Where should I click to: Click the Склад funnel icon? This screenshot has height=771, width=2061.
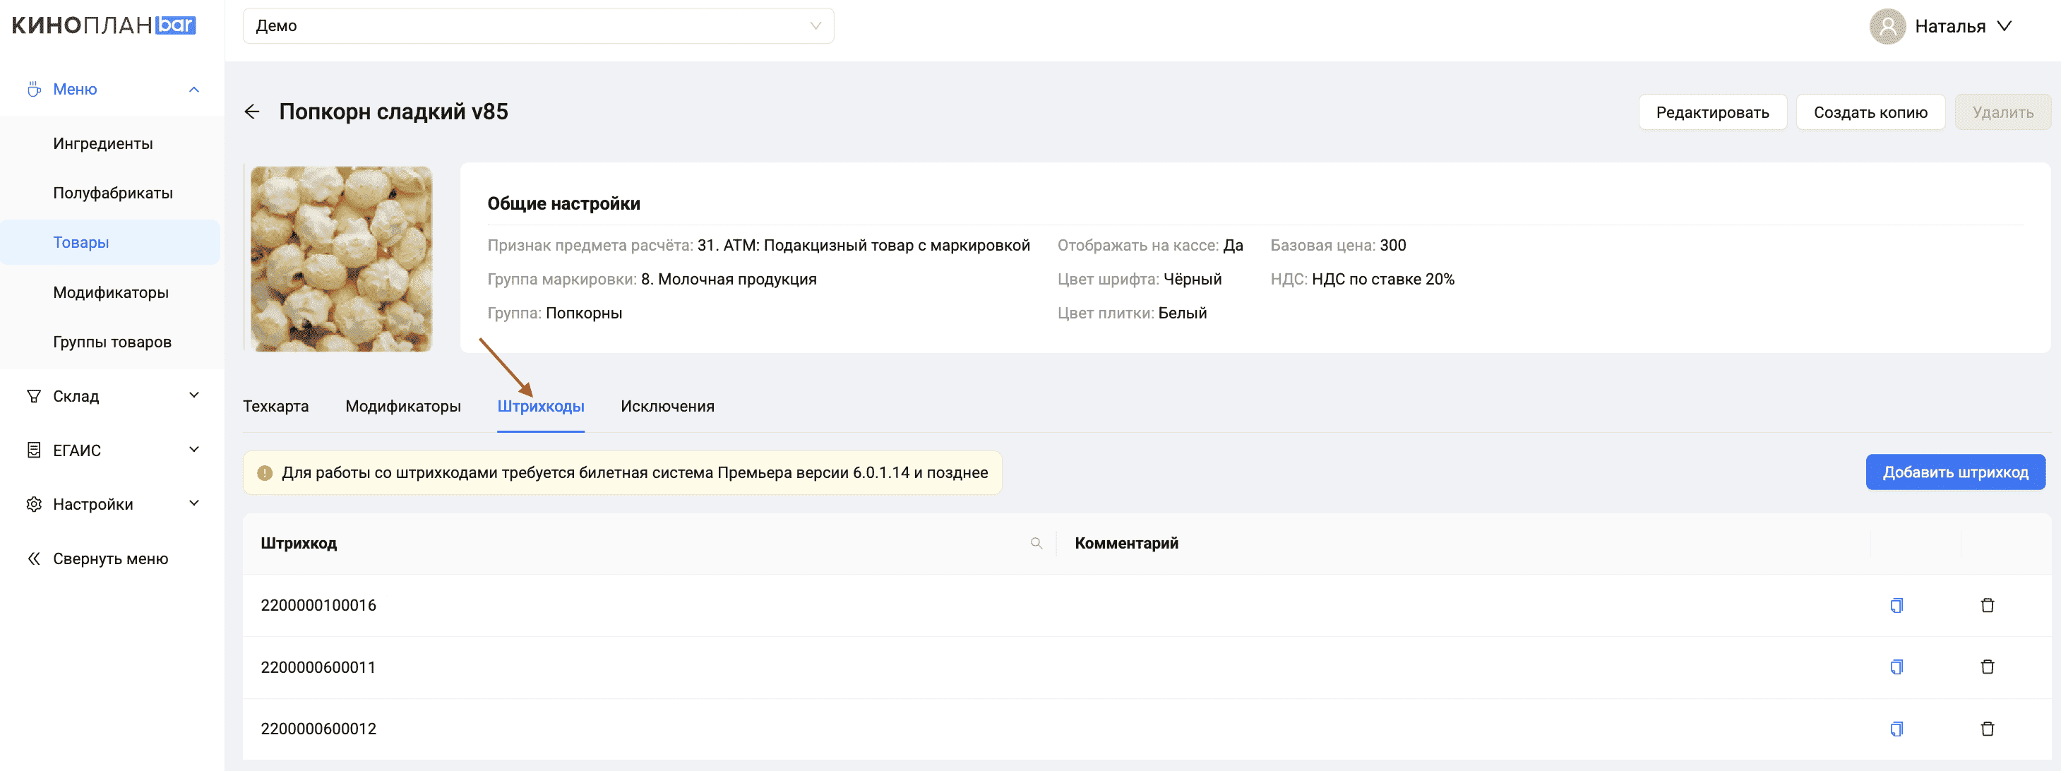(x=34, y=396)
